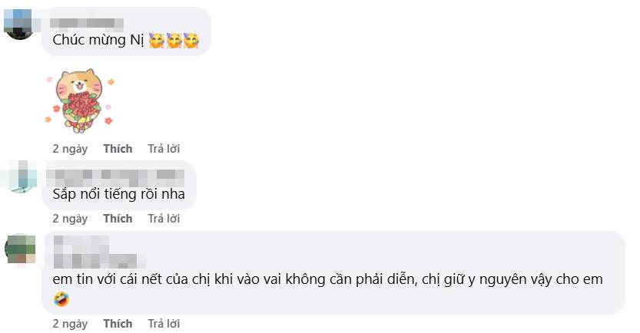Click "Trả lời" under the "em tin với" comment

pyautogui.click(x=164, y=324)
